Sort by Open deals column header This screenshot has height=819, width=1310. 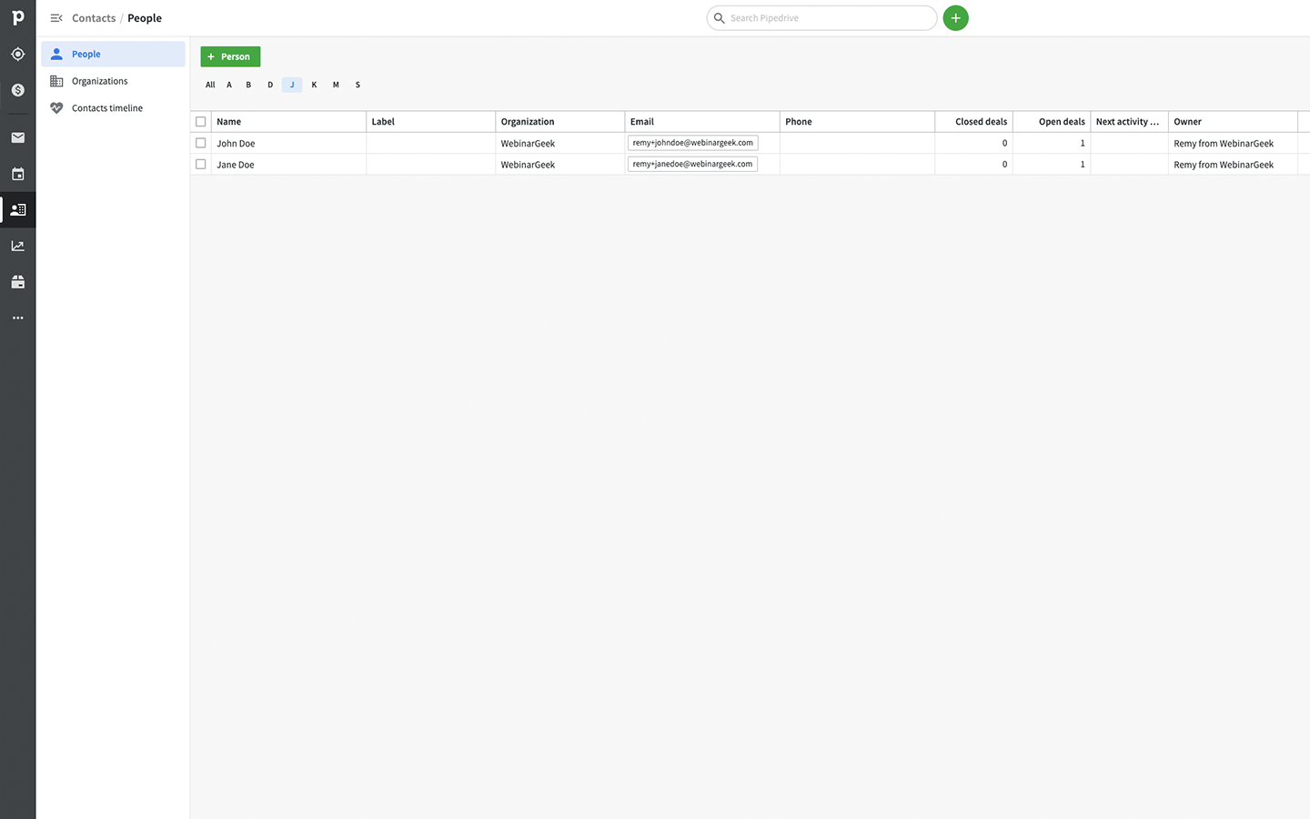[1052, 122]
